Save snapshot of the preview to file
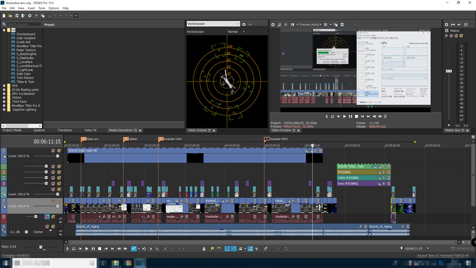476x268 pixels. click(342, 24)
